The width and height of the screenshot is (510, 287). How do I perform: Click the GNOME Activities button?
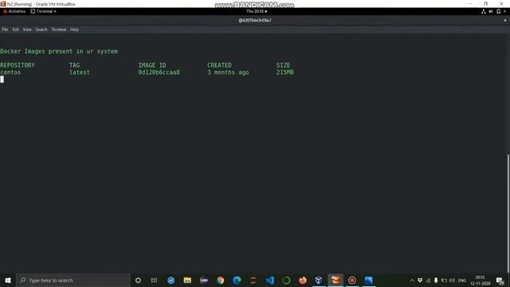(x=14, y=11)
